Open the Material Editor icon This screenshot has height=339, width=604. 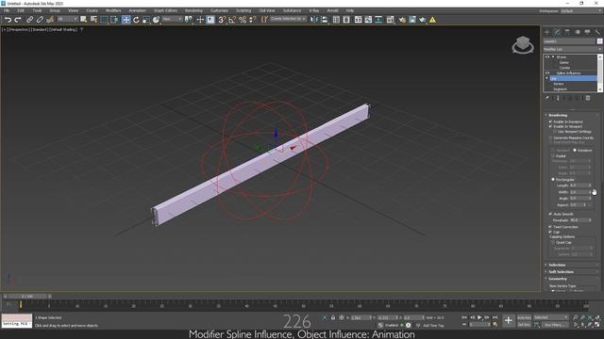(390, 20)
